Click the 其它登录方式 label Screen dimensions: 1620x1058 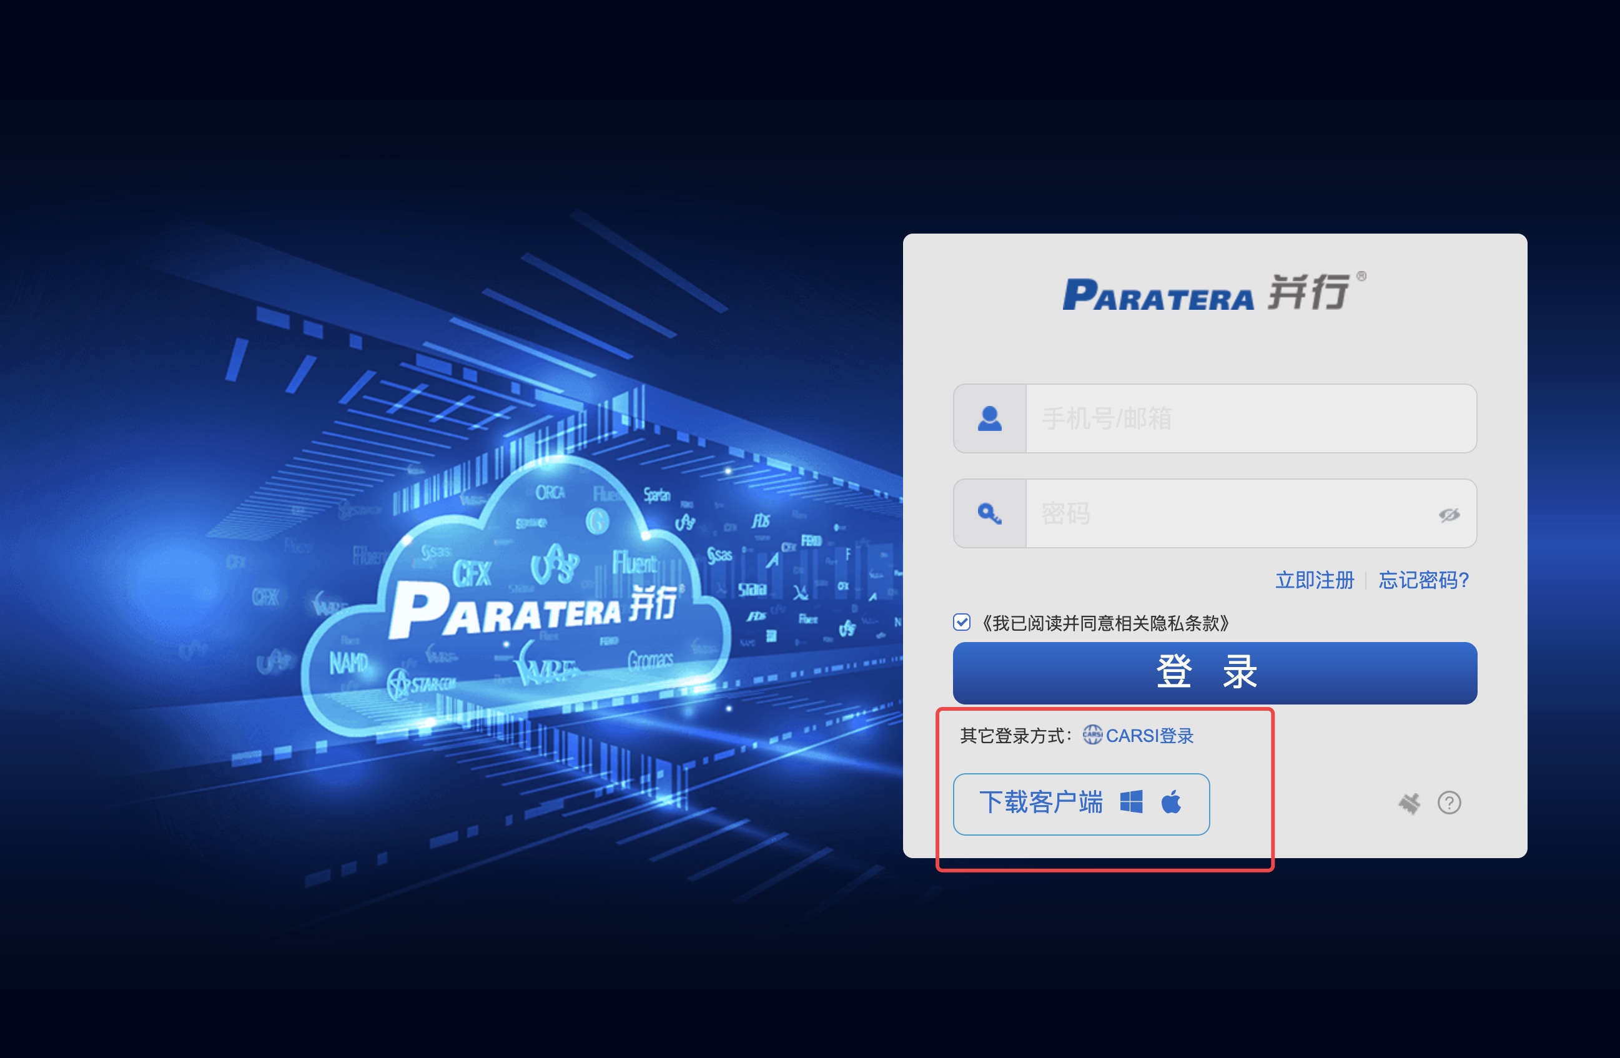tap(1015, 736)
